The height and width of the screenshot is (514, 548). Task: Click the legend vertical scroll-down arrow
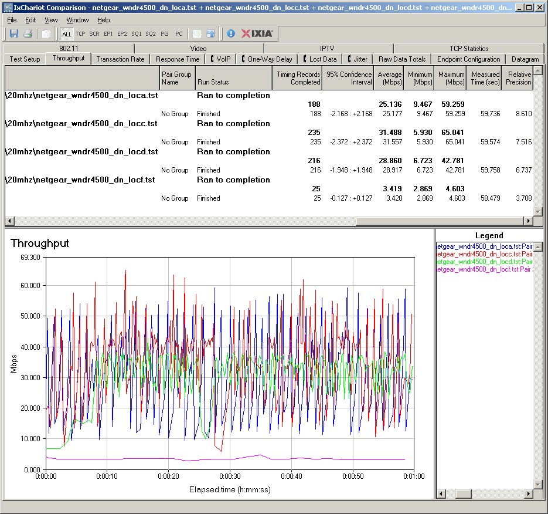[538, 484]
